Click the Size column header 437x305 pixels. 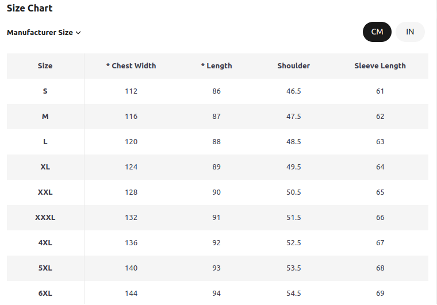pyautogui.click(x=45, y=66)
